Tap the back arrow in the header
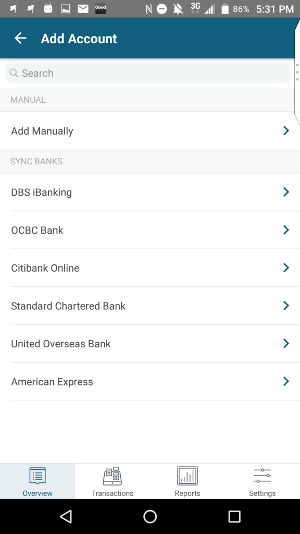 (20, 38)
